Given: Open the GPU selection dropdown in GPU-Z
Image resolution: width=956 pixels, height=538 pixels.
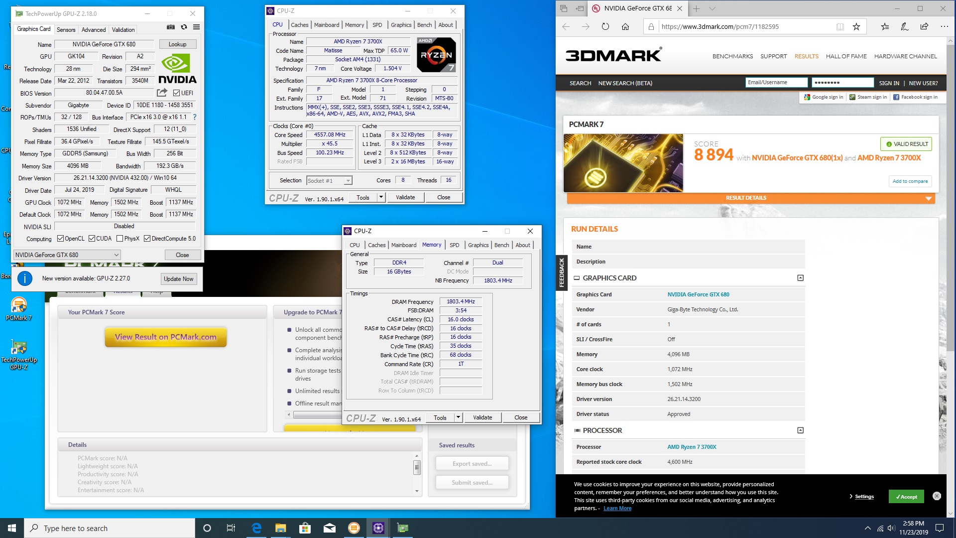Looking at the screenshot, I should point(67,255).
